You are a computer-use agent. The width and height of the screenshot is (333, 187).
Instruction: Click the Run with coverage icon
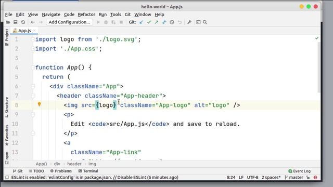tap(113, 22)
